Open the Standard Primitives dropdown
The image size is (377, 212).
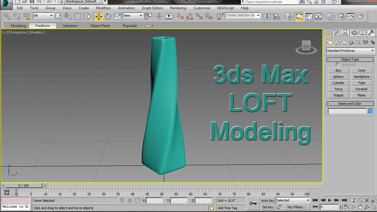click(350, 51)
